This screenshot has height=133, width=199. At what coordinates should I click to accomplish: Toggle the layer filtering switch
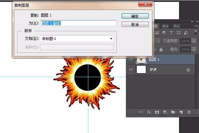click(196, 32)
